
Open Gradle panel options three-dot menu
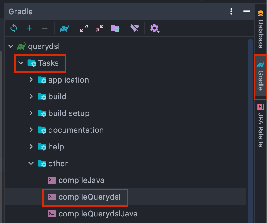[x=231, y=12]
